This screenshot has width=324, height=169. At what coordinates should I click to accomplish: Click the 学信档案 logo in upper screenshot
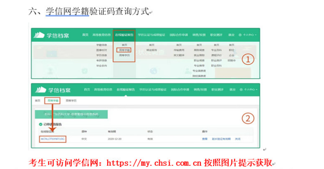51,35
